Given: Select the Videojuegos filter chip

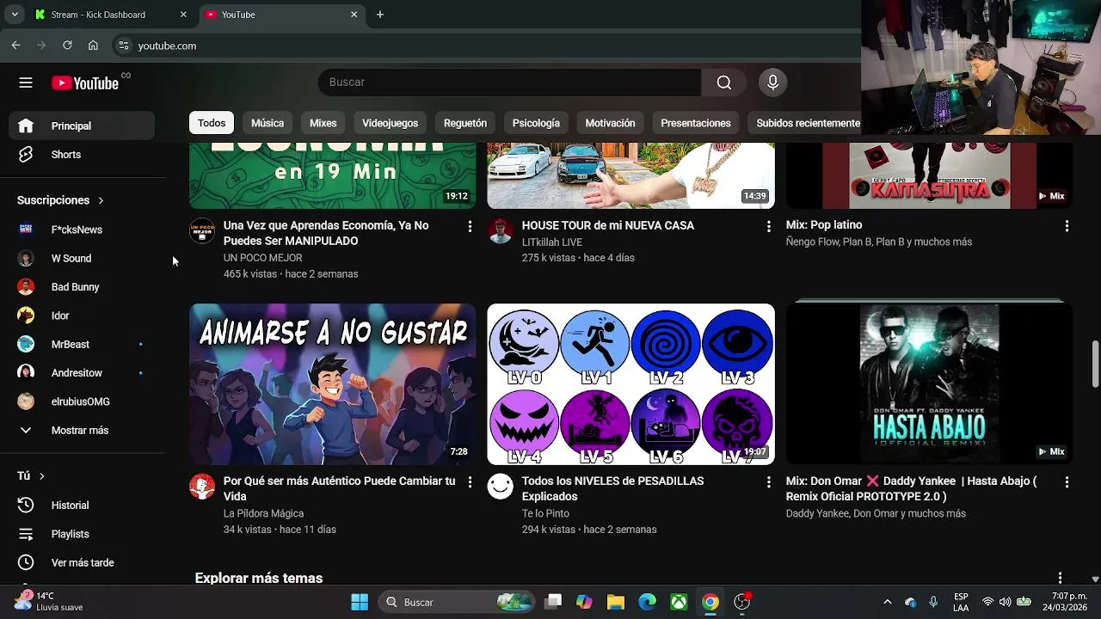Looking at the screenshot, I should (x=390, y=123).
